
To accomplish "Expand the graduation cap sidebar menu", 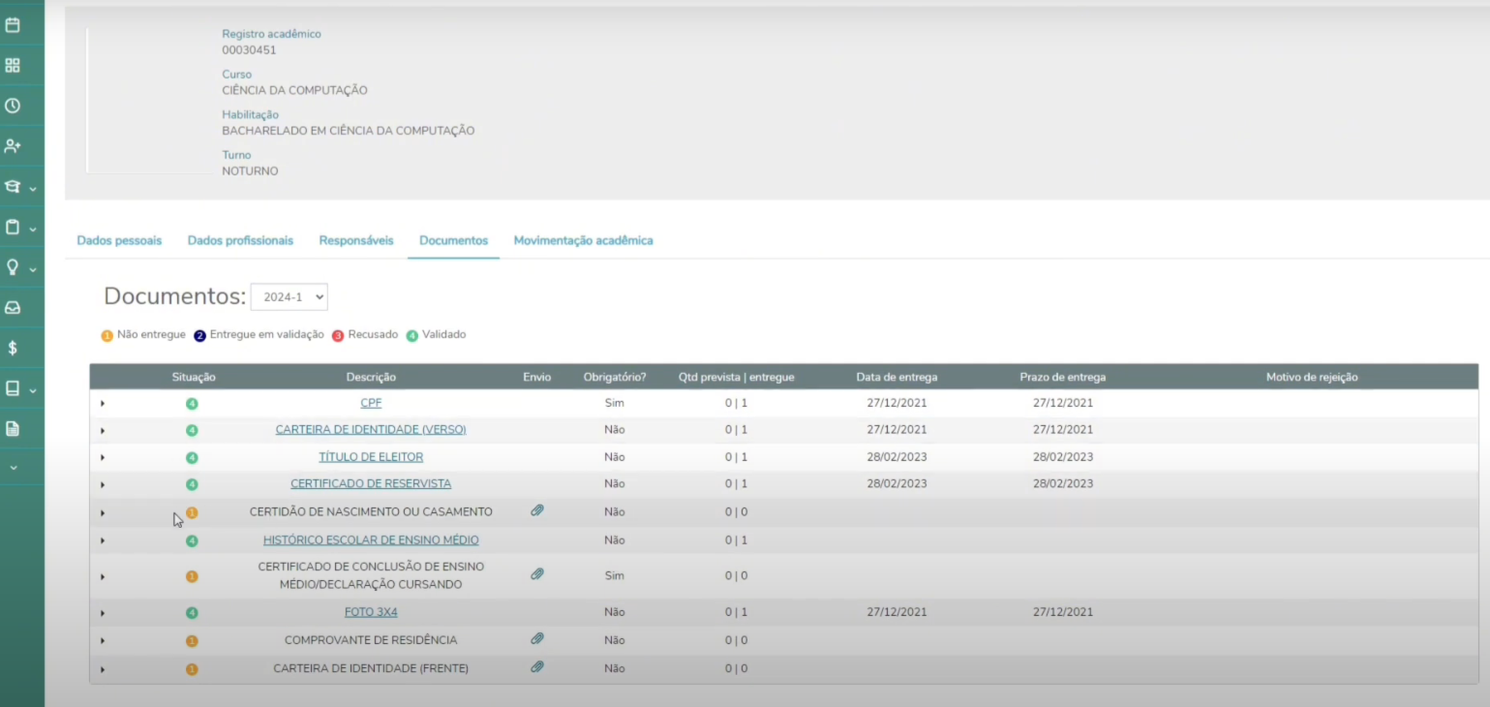I will 19,187.
